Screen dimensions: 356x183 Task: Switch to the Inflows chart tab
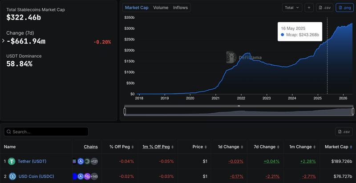[x=181, y=8]
